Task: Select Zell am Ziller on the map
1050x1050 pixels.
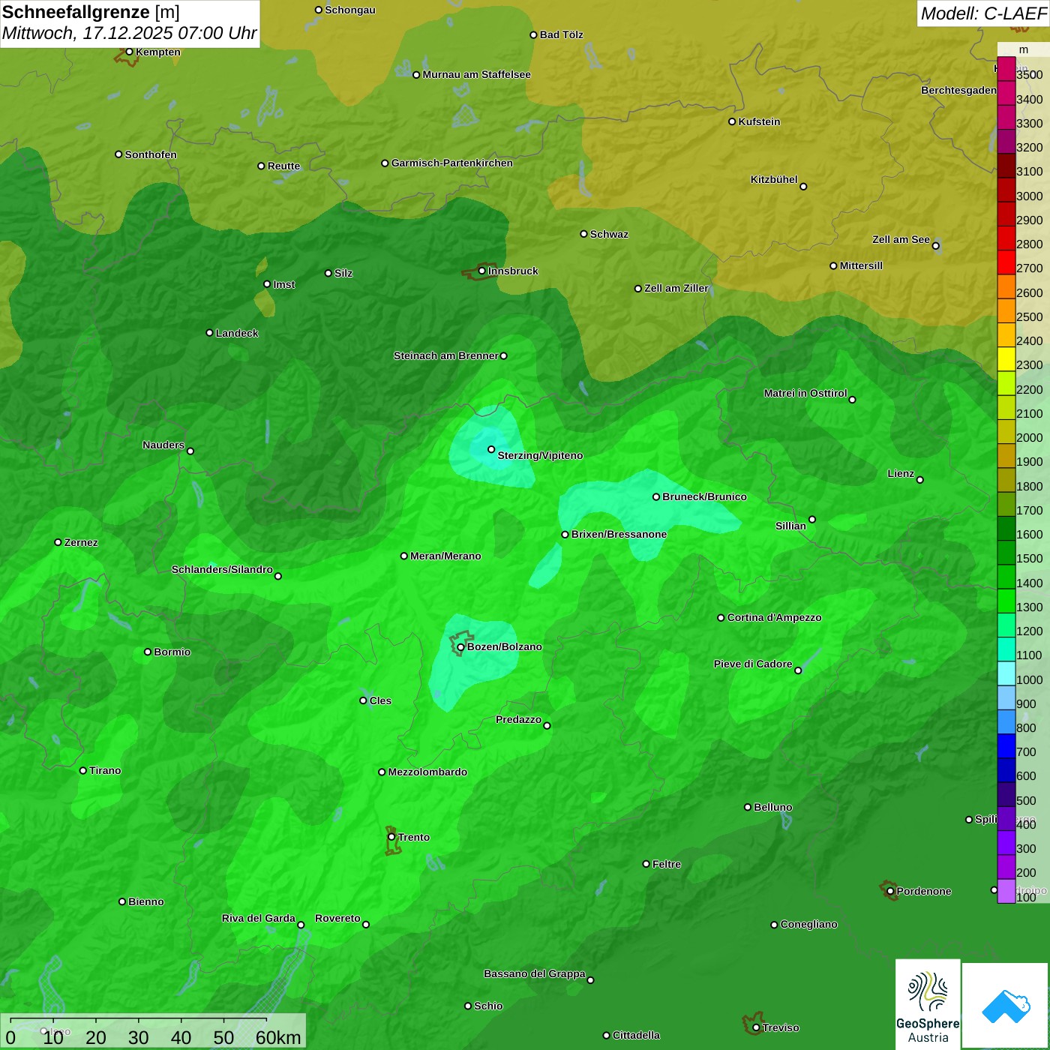Action: (x=672, y=288)
